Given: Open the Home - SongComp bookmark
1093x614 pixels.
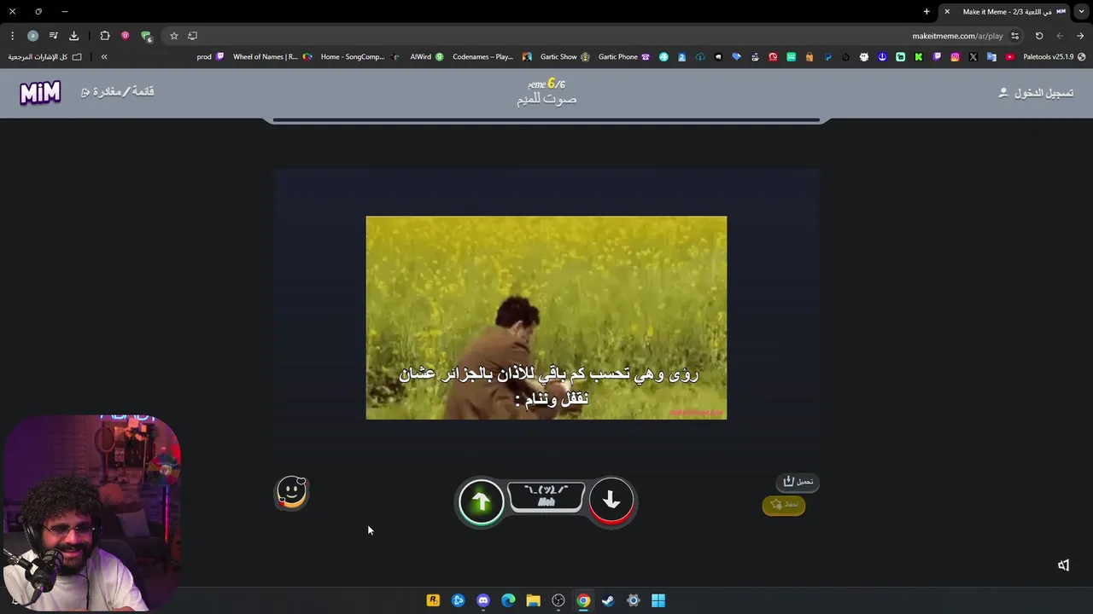Looking at the screenshot, I should tap(360, 56).
